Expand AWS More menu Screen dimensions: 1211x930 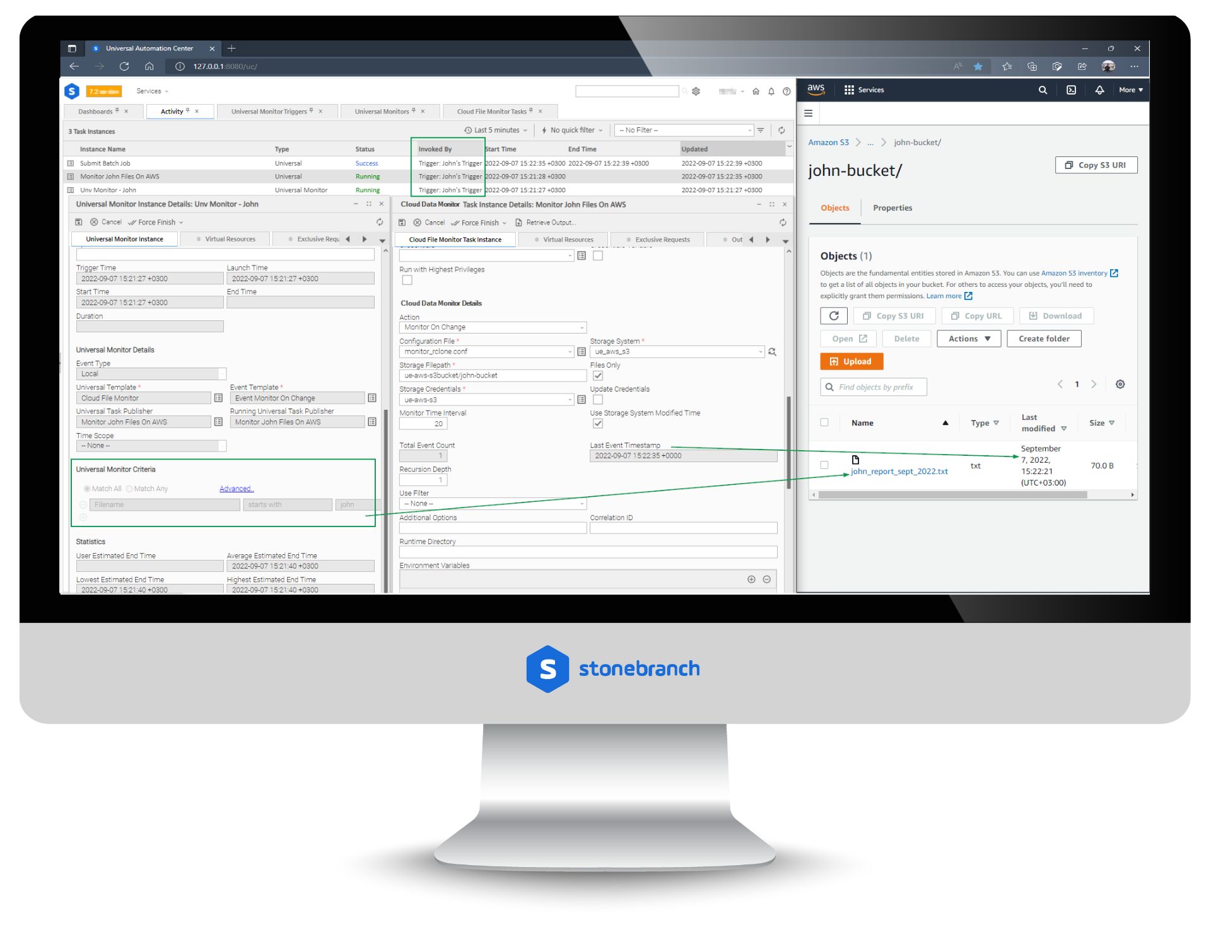click(1131, 90)
